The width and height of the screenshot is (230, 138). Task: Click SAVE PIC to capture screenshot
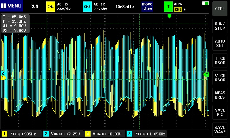pos(220,112)
